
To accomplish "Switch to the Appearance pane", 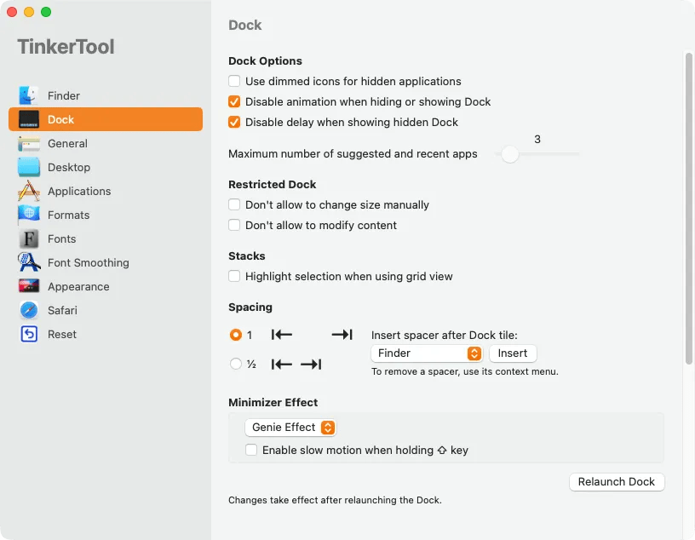I will tap(78, 287).
